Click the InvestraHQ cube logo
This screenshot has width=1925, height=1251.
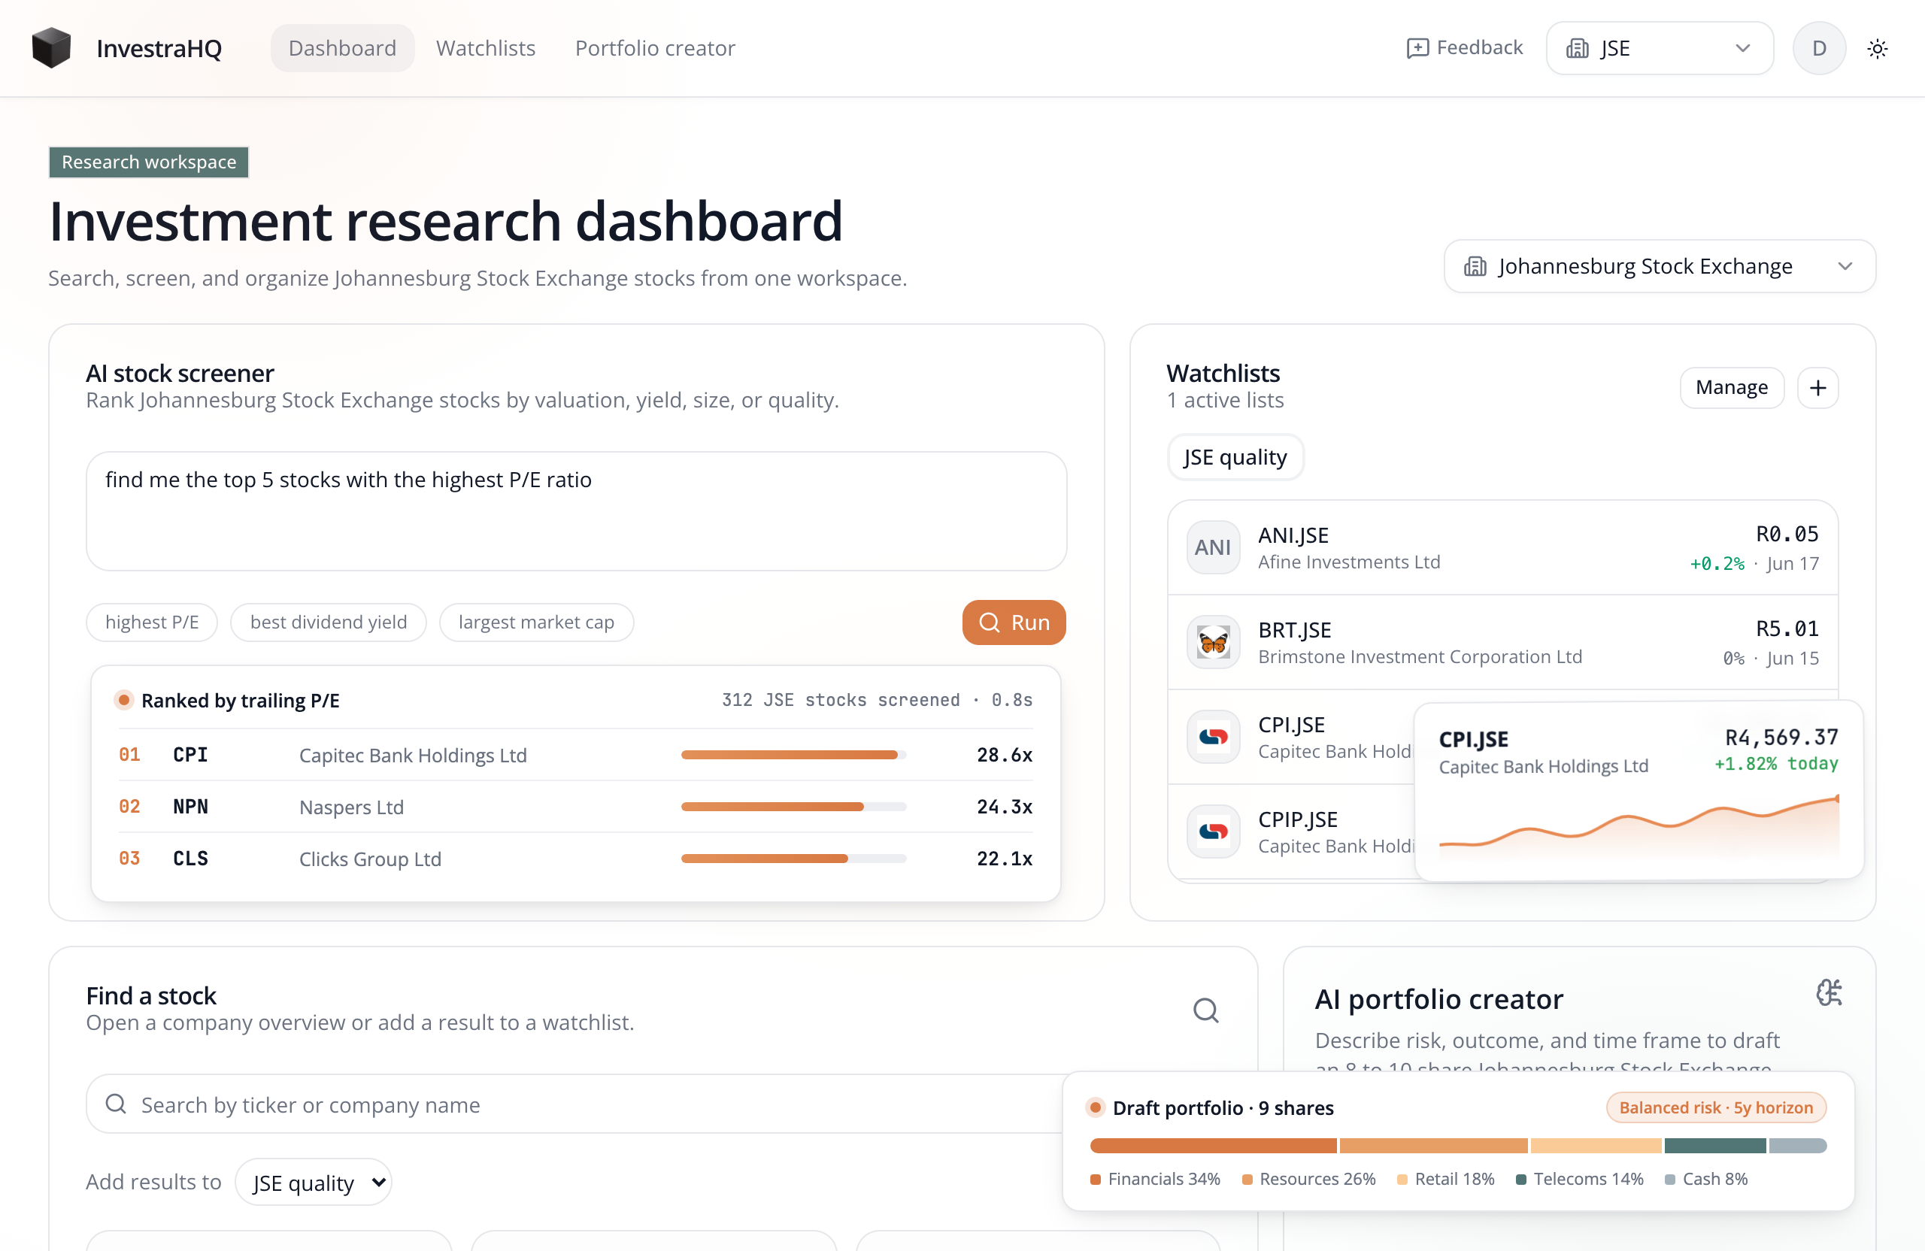point(51,47)
